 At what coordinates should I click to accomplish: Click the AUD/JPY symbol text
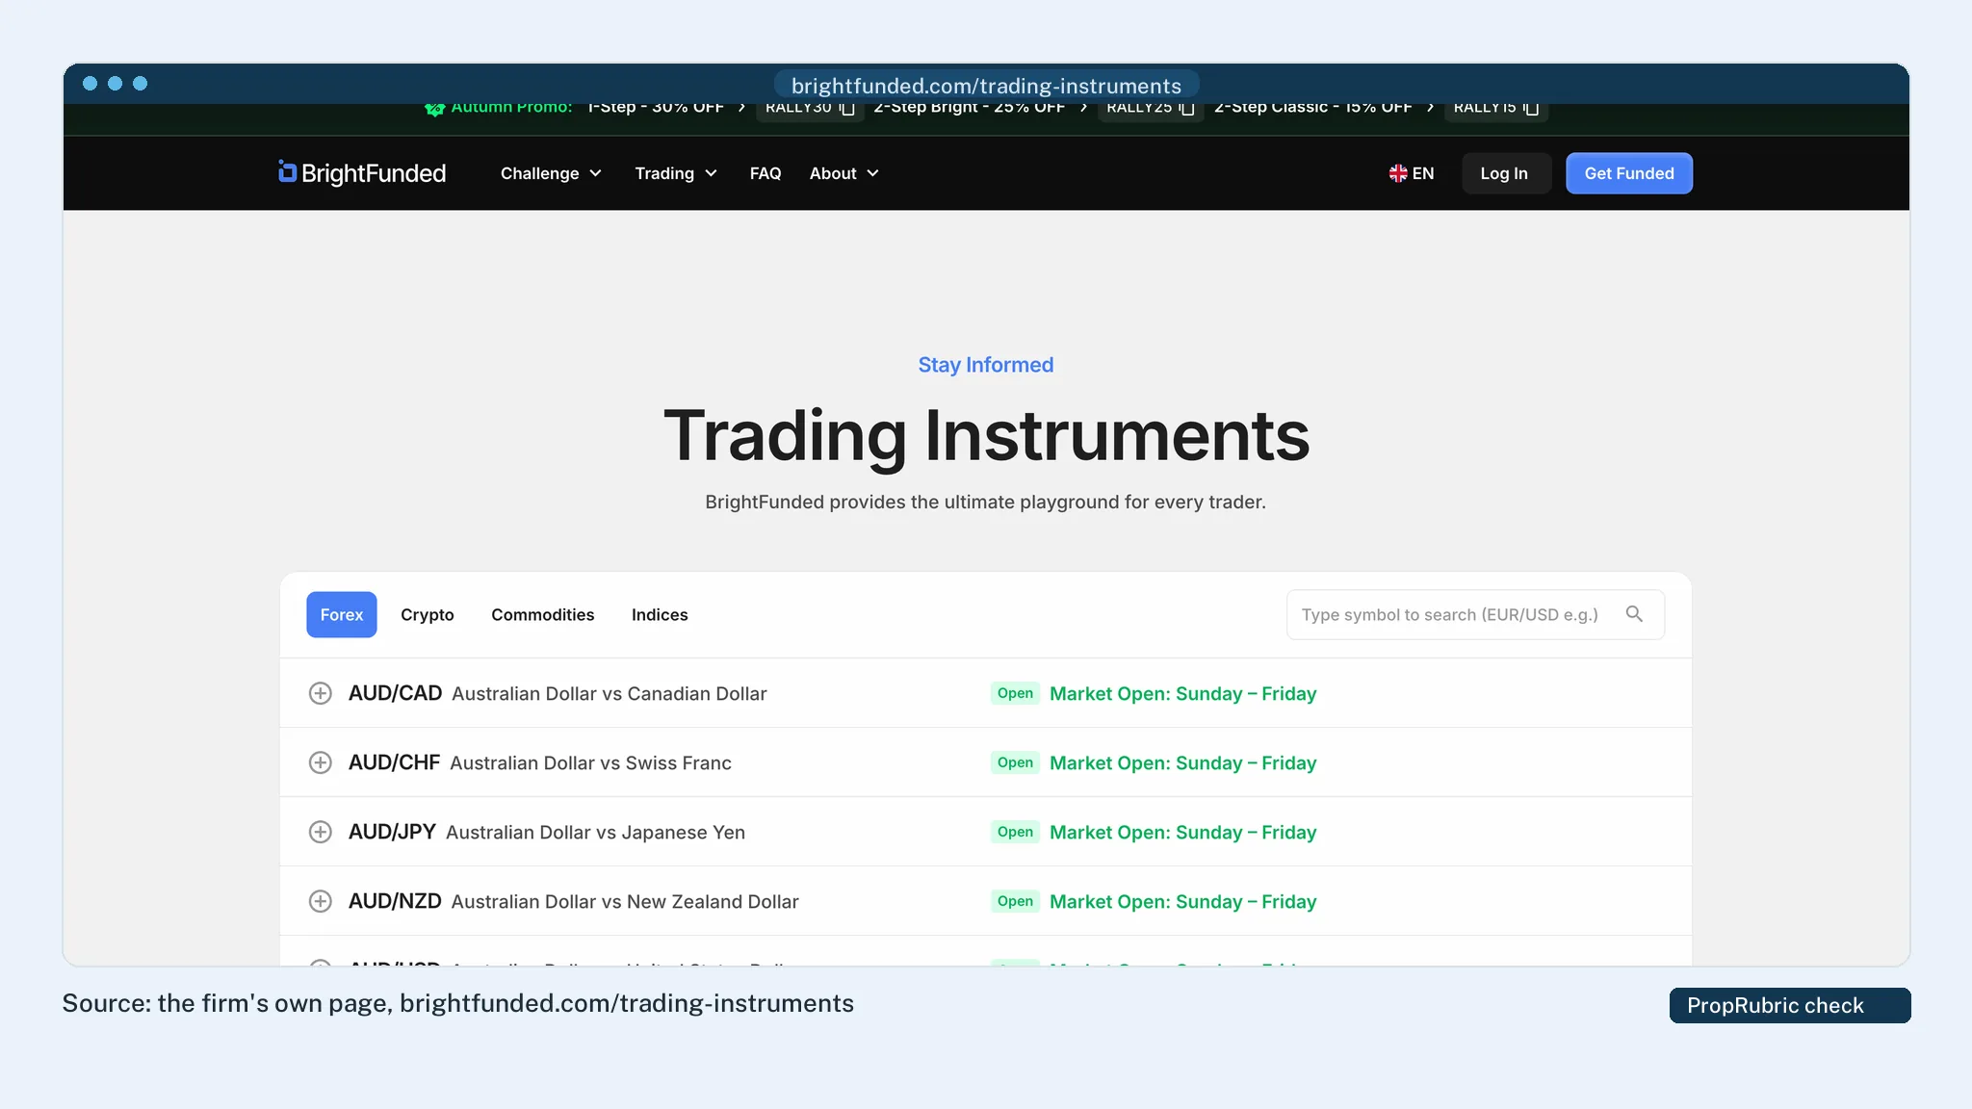pos(392,832)
